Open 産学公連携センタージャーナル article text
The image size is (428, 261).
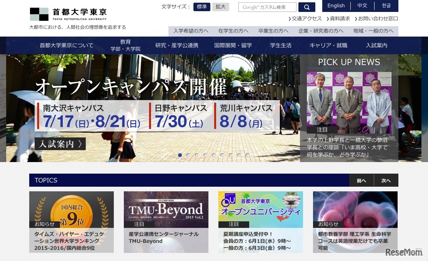(164, 238)
